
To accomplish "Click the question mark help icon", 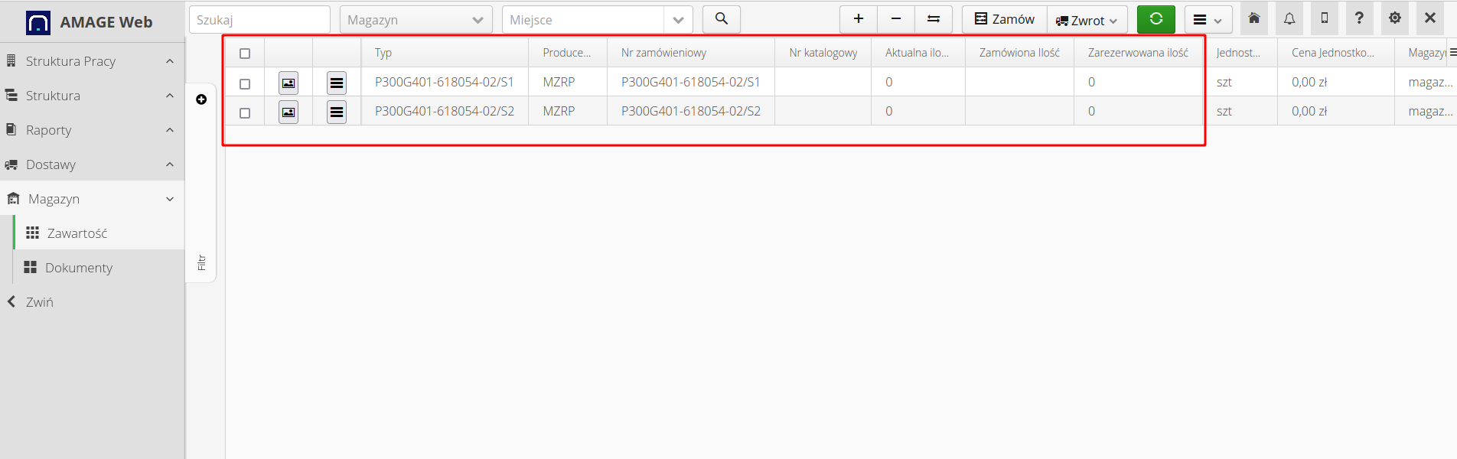I will (1359, 19).
